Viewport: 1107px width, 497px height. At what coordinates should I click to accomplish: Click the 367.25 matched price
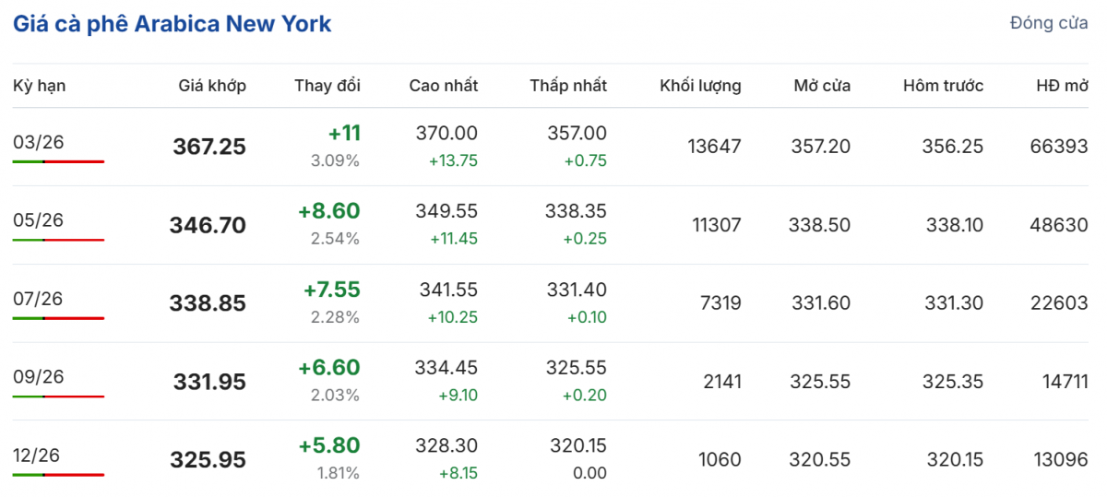click(x=209, y=147)
